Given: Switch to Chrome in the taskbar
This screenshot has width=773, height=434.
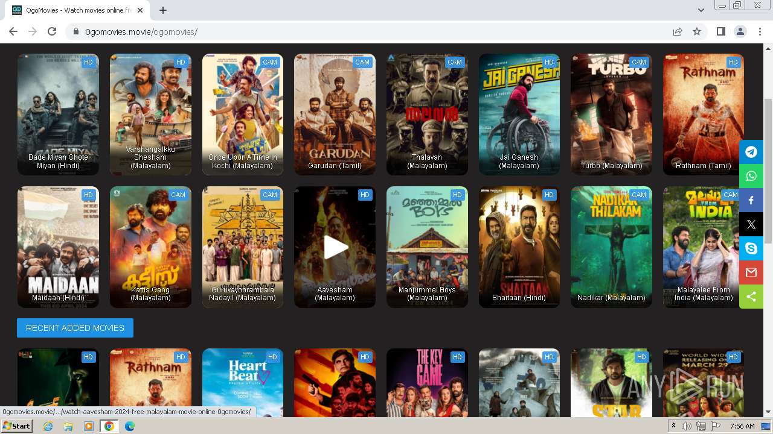Looking at the screenshot, I should pyautogui.click(x=109, y=426).
